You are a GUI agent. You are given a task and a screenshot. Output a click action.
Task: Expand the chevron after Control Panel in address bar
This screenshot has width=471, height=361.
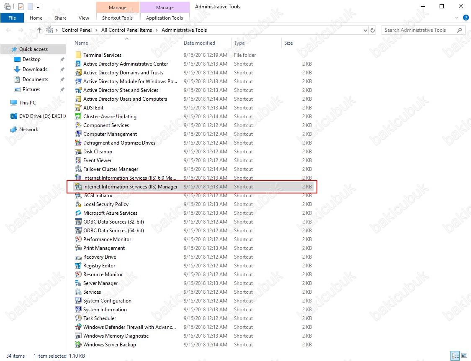pyautogui.click(x=96, y=30)
